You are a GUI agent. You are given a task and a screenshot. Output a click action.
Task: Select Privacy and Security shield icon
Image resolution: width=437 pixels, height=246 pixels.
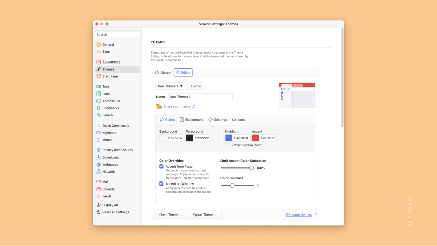99,150
